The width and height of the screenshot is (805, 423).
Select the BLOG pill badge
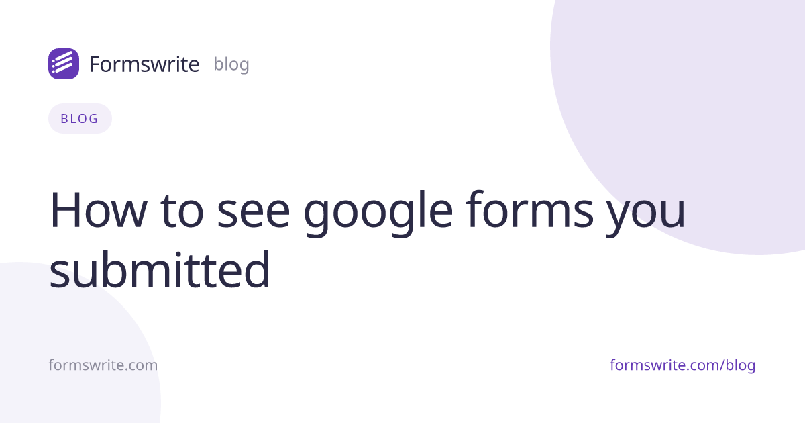point(80,119)
